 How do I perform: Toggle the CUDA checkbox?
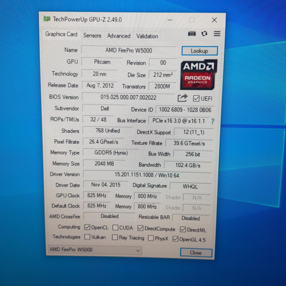click(115, 227)
